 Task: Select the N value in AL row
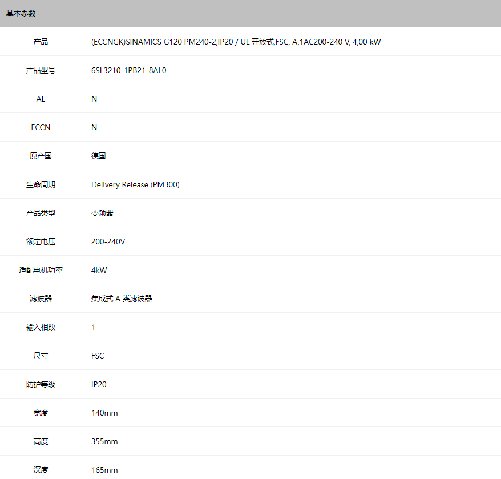(94, 99)
